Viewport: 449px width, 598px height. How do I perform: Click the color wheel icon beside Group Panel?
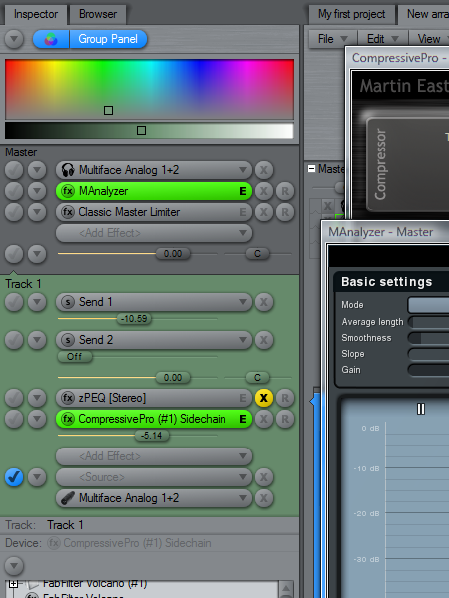tap(51, 39)
